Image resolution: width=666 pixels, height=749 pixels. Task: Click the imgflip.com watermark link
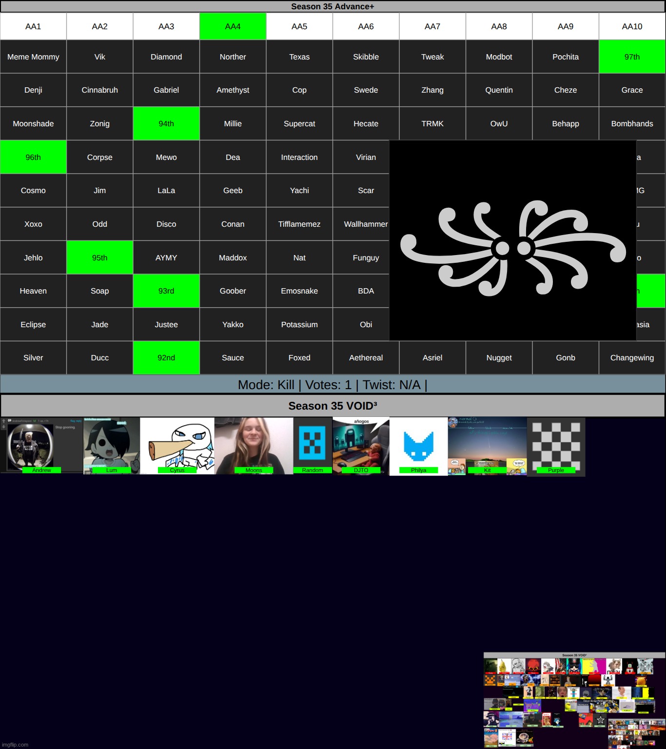click(16, 745)
